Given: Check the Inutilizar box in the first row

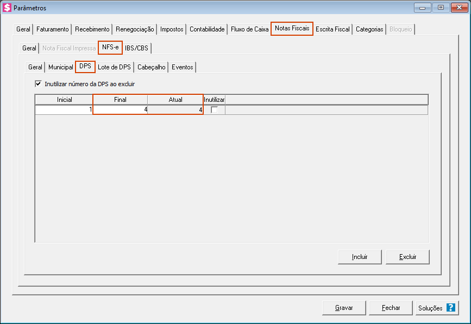Looking at the screenshot, I should coord(214,110).
